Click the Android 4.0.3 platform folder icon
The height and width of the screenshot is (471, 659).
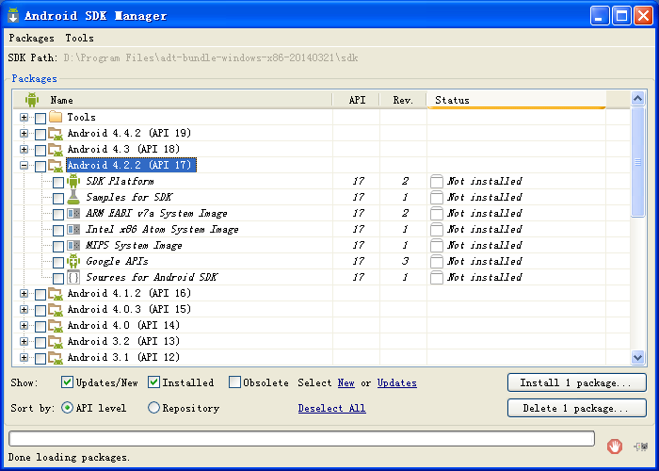(56, 310)
